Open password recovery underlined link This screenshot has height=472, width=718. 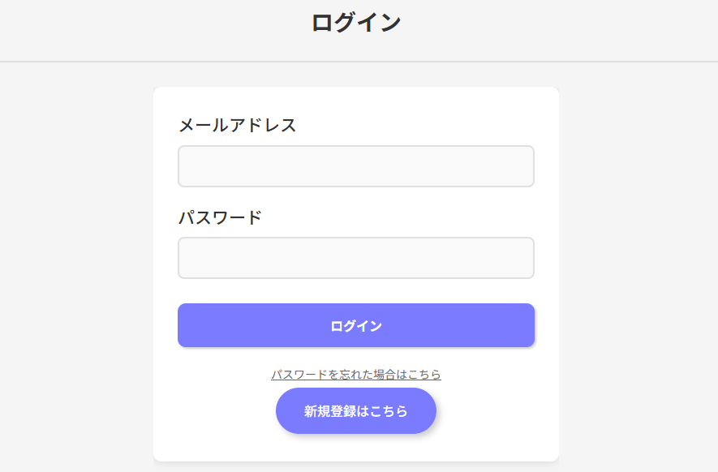pyautogui.click(x=355, y=375)
